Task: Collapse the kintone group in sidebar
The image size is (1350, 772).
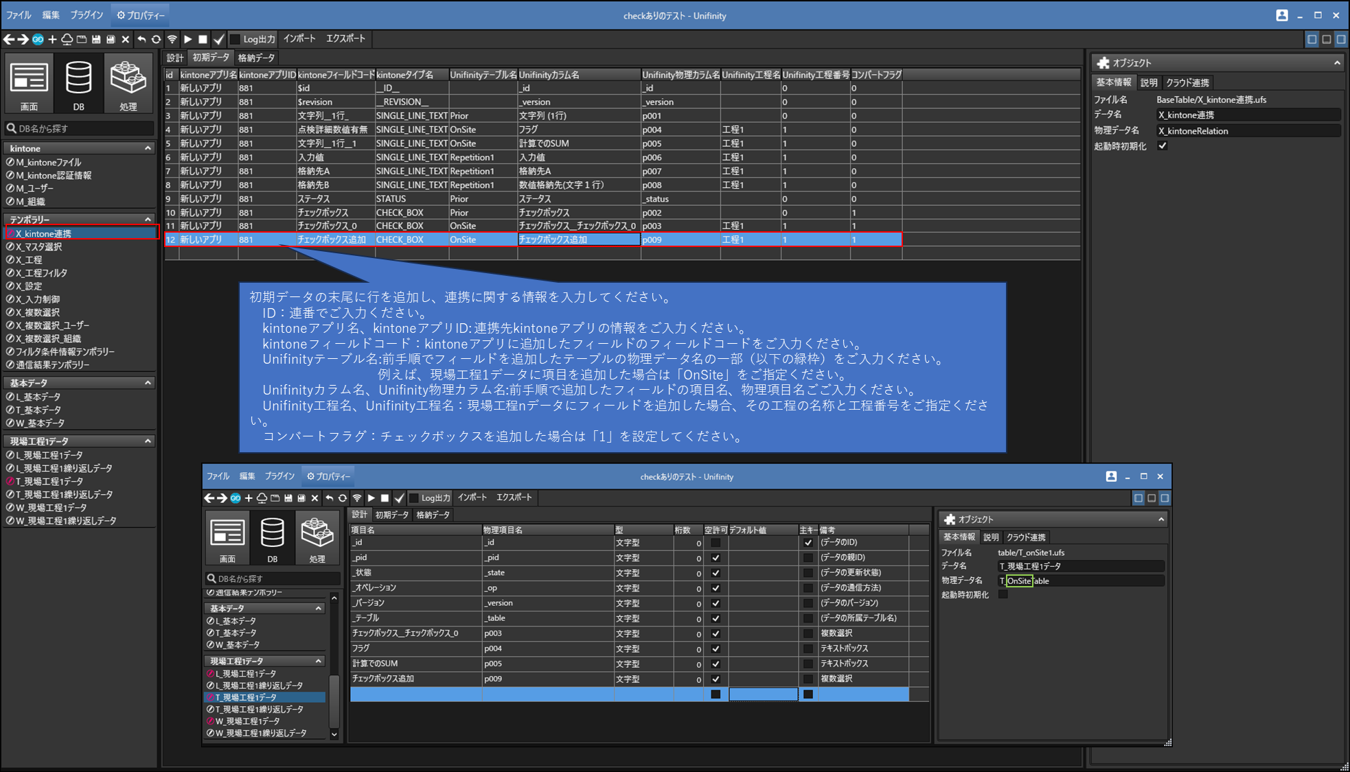Action: pyautogui.click(x=148, y=148)
